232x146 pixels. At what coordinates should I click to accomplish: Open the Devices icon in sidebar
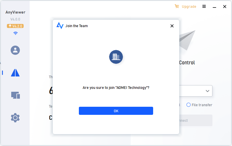click(16, 95)
